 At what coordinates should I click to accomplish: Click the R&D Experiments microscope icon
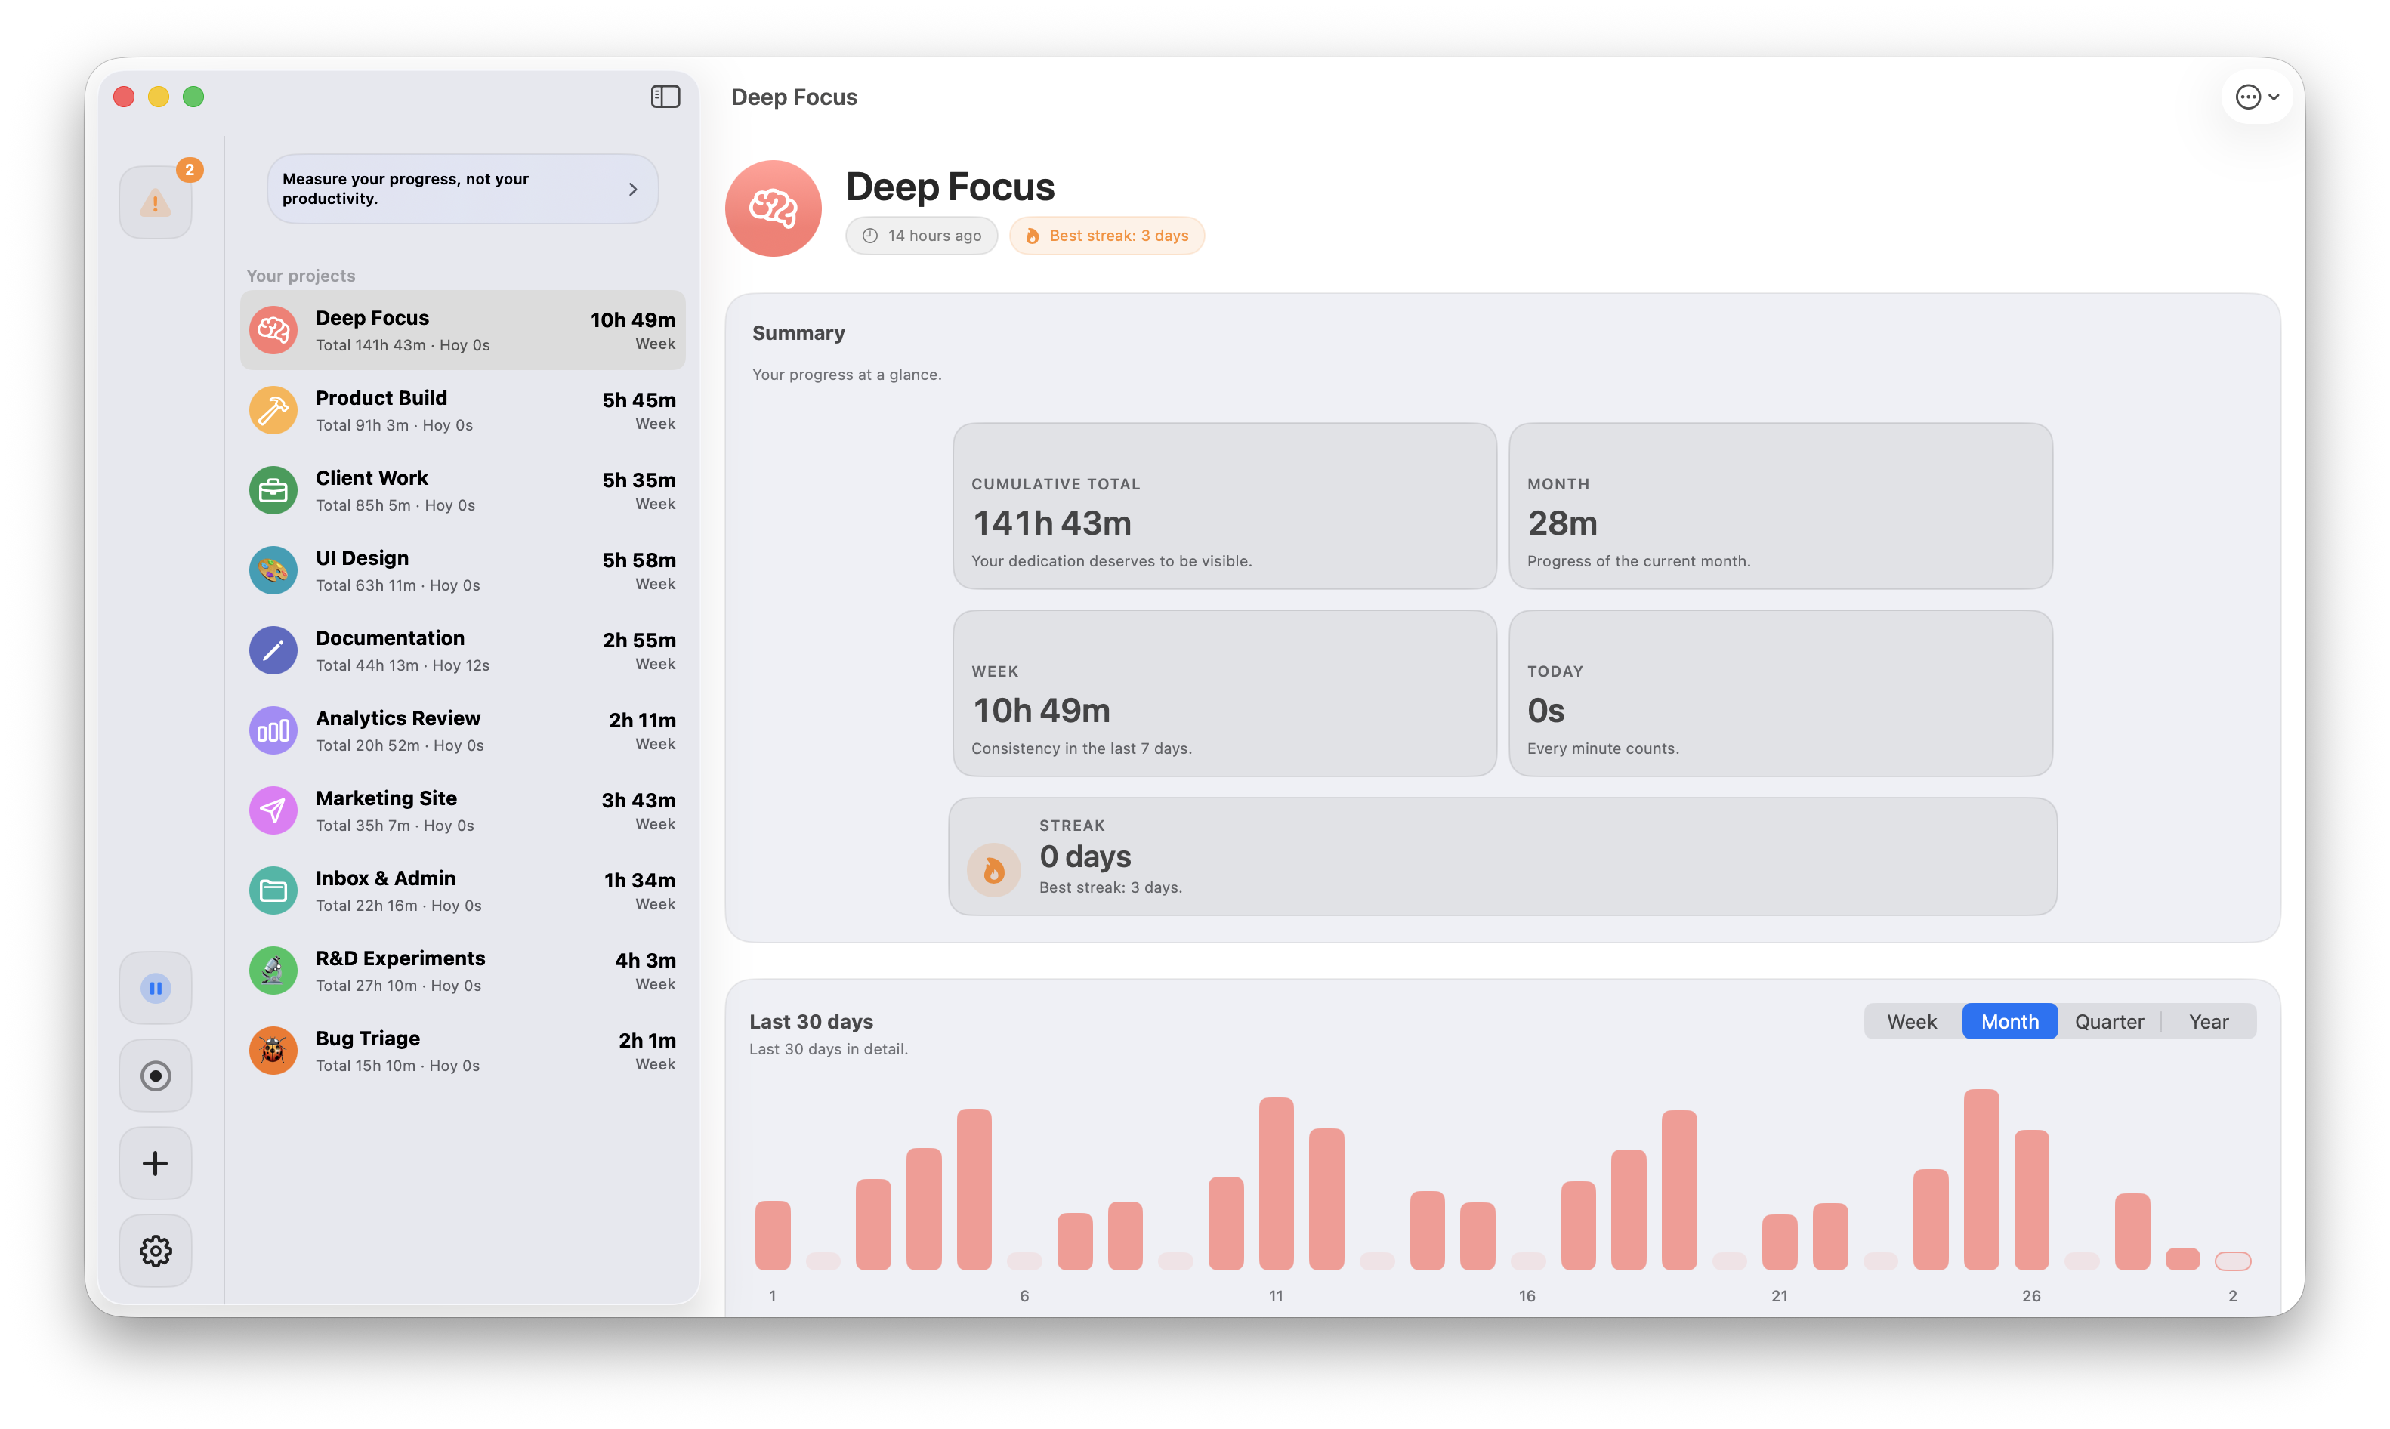coord(273,971)
